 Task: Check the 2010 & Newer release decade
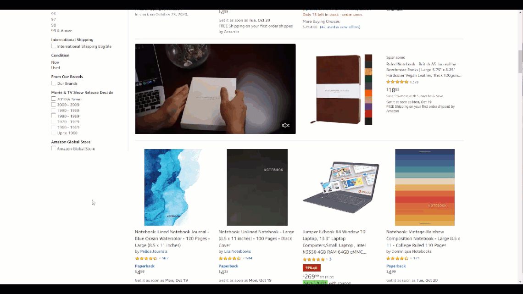(53, 99)
